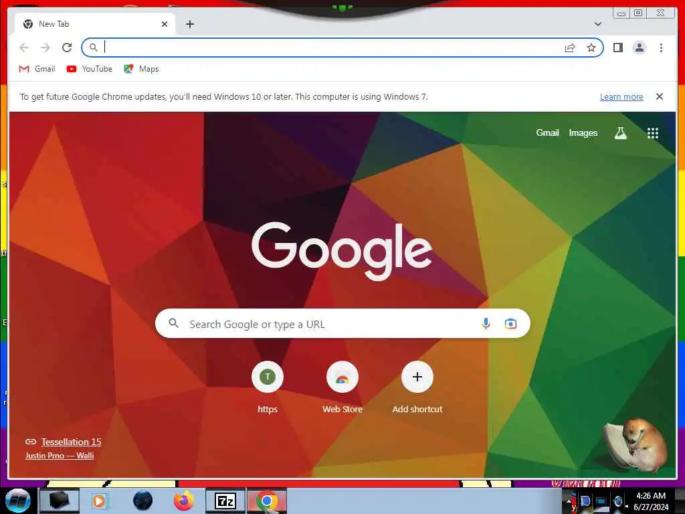
Task: Open the 'https' shortcut tile
Action: tap(268, 387)
